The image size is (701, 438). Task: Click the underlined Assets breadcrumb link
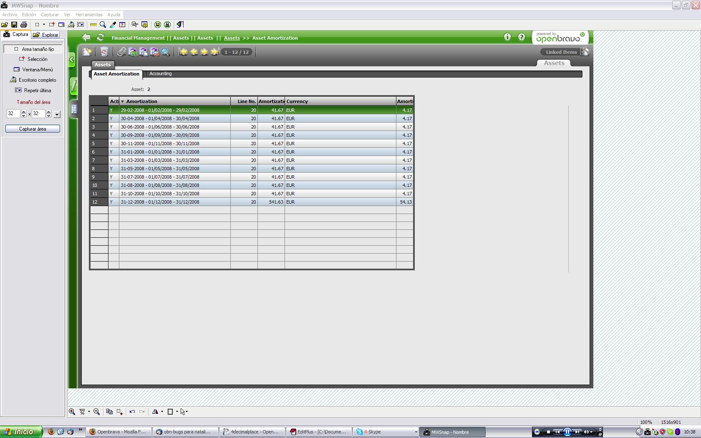click(232, 38)
